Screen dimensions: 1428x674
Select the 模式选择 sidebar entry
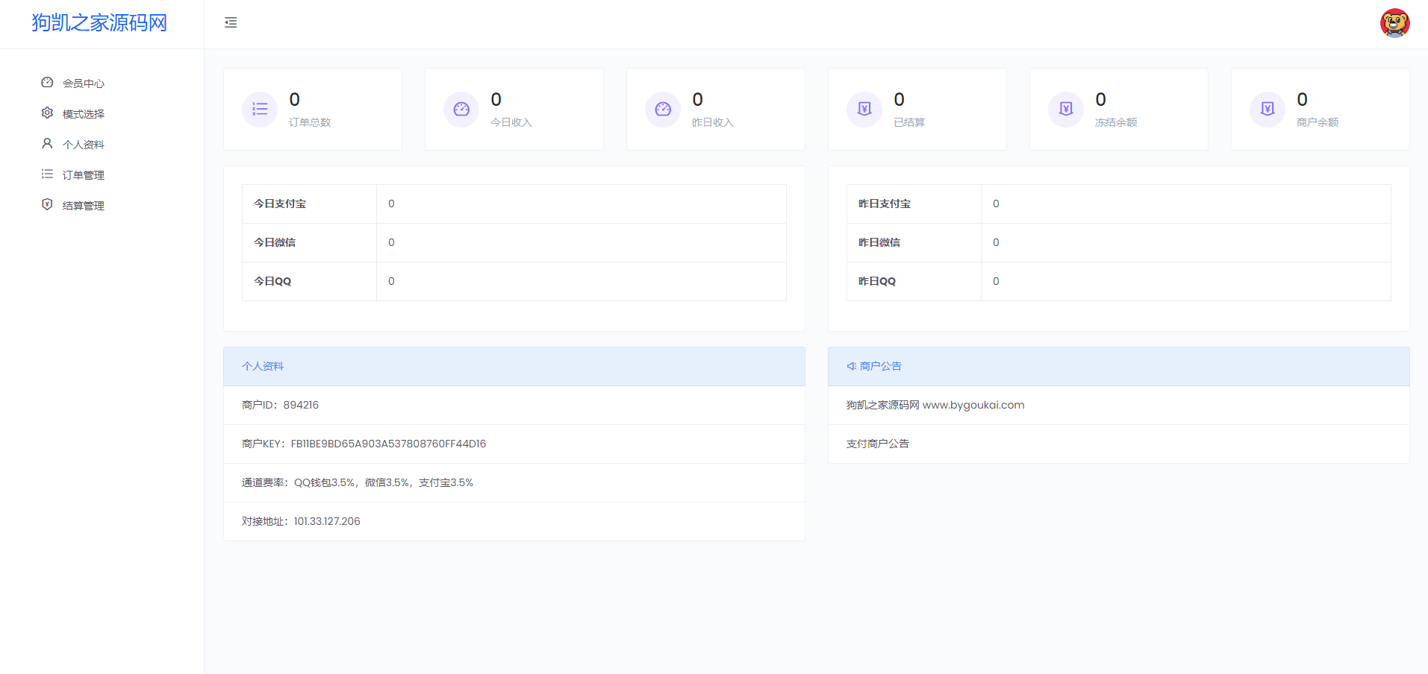click(x=84, y=114)
